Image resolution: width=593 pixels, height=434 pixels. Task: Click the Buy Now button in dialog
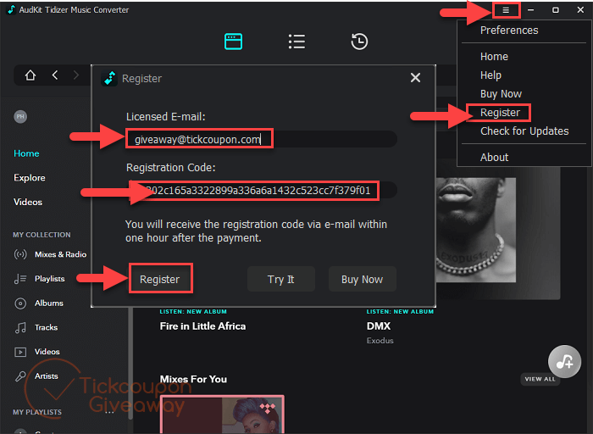(363, 279)
